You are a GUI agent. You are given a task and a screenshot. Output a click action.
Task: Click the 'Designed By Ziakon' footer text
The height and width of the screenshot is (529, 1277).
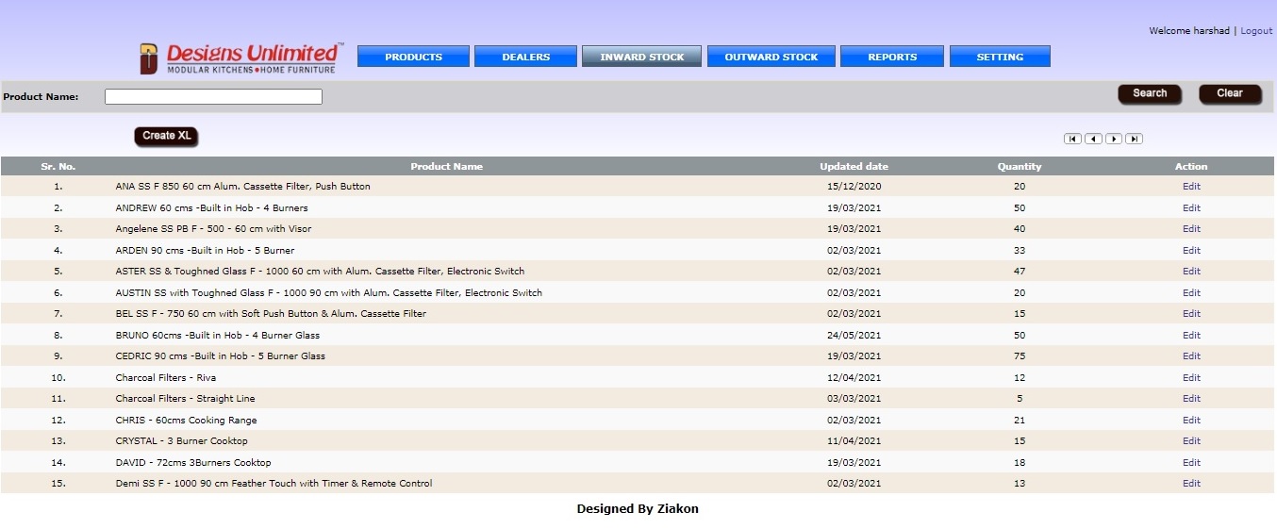click(638, 509)
